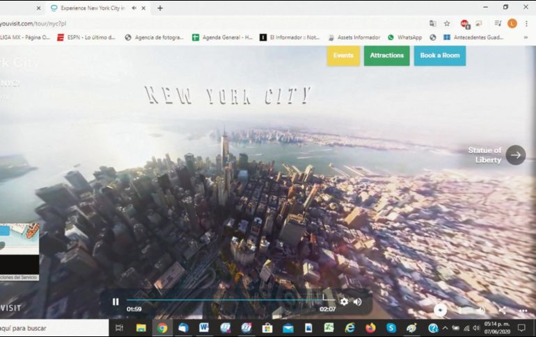Viewport: 536px width, 337px height.
Task: Mute the video player volume icon
Action: point(358,302)
